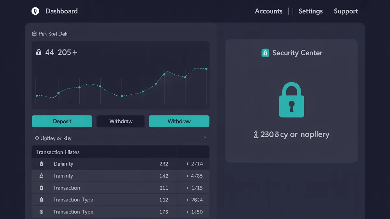Expand the Uptey row with the right chevron
390x219 pixels.
[x=205, y=138]
